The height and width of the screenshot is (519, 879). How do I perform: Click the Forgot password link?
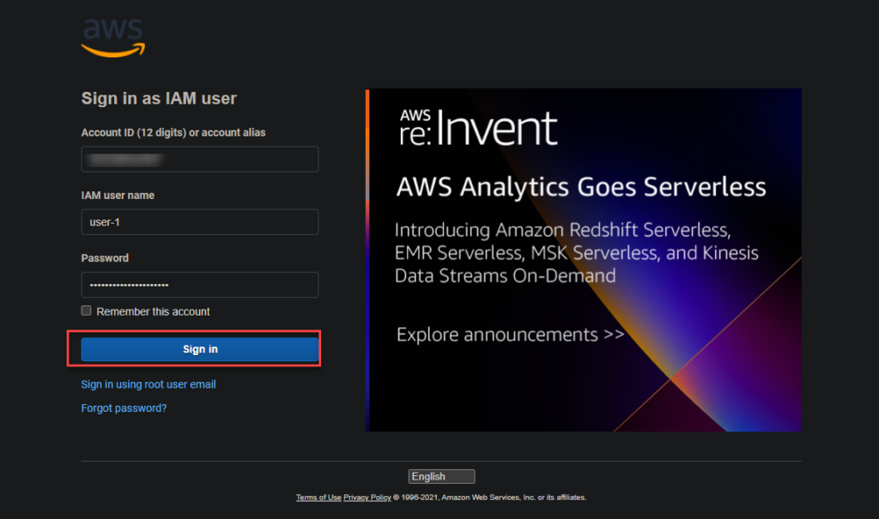pyautogui.click(x=124, y=408)
